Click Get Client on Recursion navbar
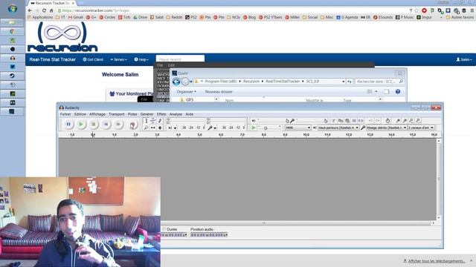 click(93, 59)
